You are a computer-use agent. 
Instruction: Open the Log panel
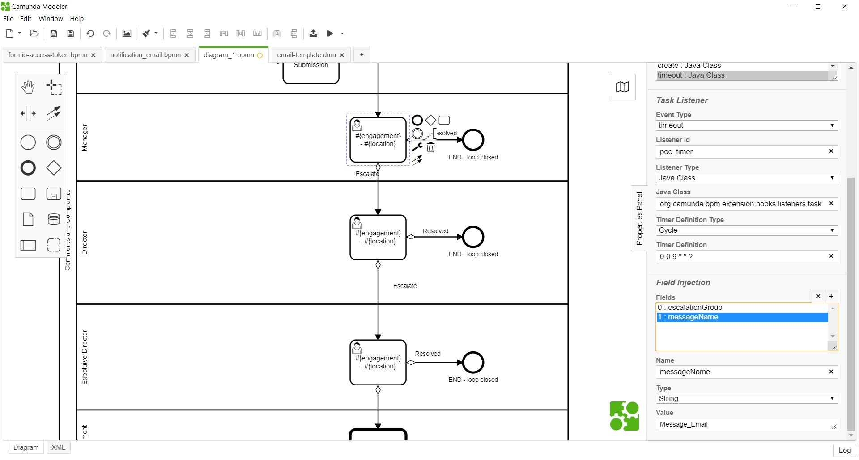tap(845, 451)
